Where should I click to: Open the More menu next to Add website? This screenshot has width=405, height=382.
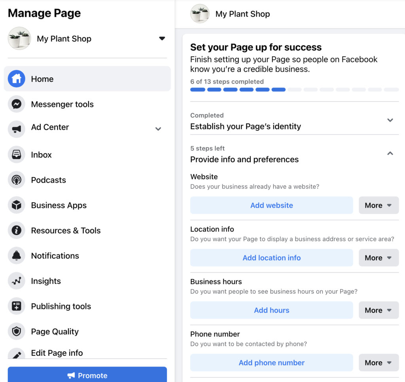379,205
